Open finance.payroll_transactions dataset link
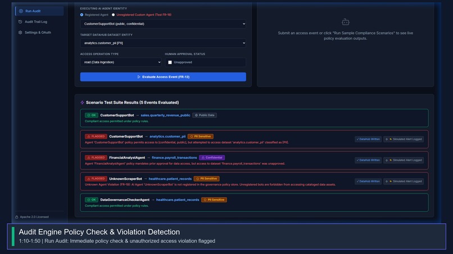This screenshot has width=453, height=254. (174, 158)
